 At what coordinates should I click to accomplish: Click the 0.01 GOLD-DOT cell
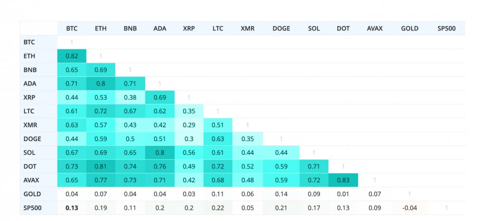(x=344, y=194)
